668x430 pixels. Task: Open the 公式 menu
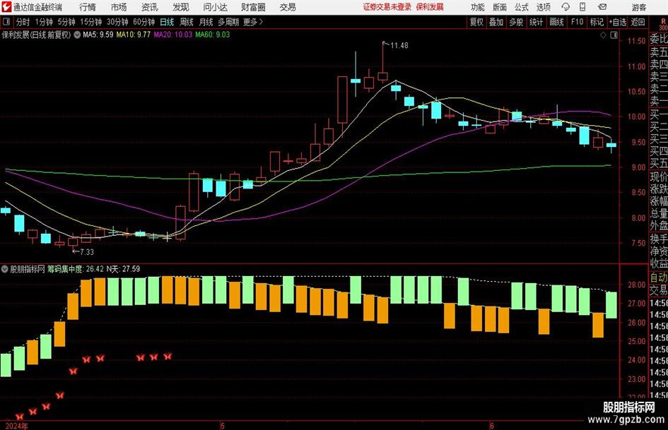[522, 7]
